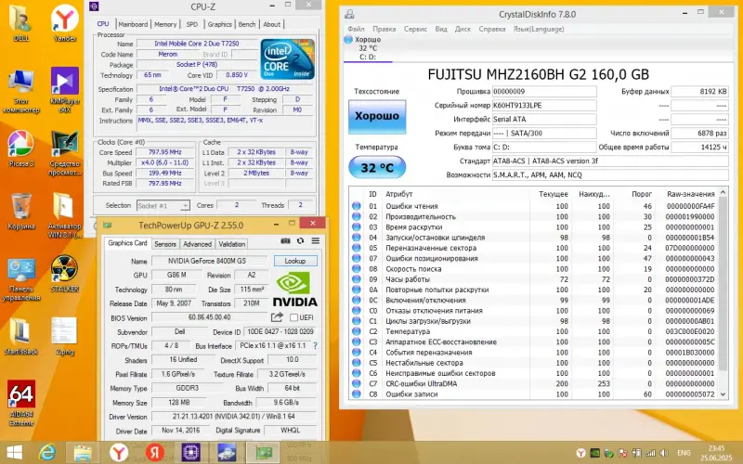This screenshot has width=743, height=464.
Task: Open GPU-Z hamburger menu icon
Action: pyautogui.click(x=316, y=241)
